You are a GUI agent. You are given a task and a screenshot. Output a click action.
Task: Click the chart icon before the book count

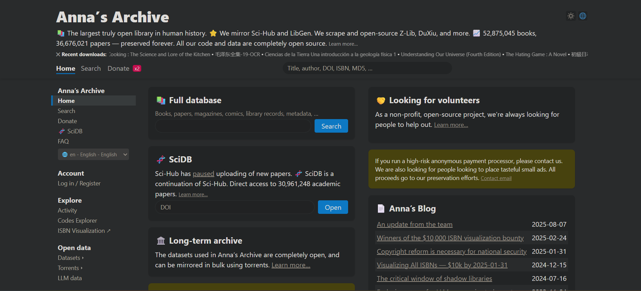(476, 33)
